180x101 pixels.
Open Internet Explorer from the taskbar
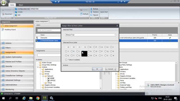(24, 98)
